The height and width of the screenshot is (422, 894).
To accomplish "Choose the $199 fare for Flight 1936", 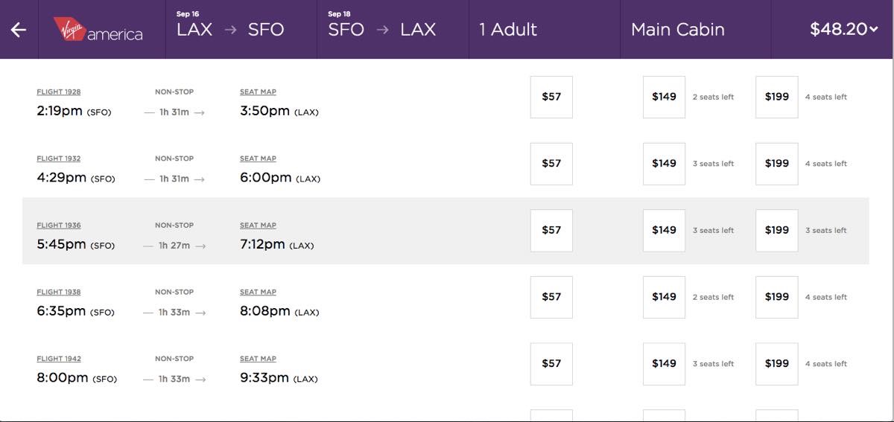I will tap(776, 231).
